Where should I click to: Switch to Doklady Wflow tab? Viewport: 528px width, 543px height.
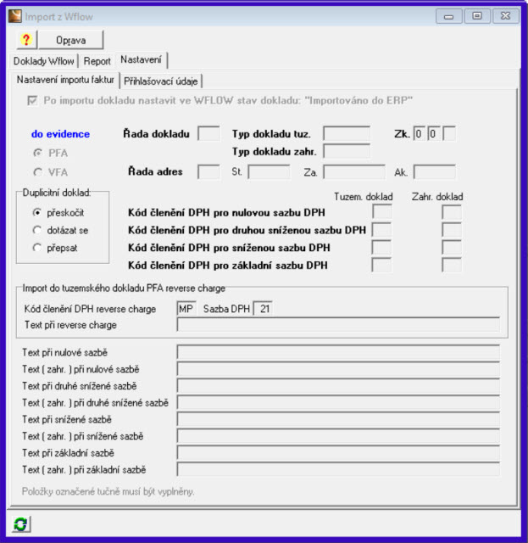[44, 61]
